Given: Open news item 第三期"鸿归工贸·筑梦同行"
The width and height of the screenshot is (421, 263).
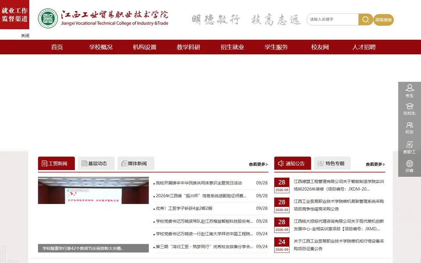Looking at the screenshot, I should click(205, 247).
